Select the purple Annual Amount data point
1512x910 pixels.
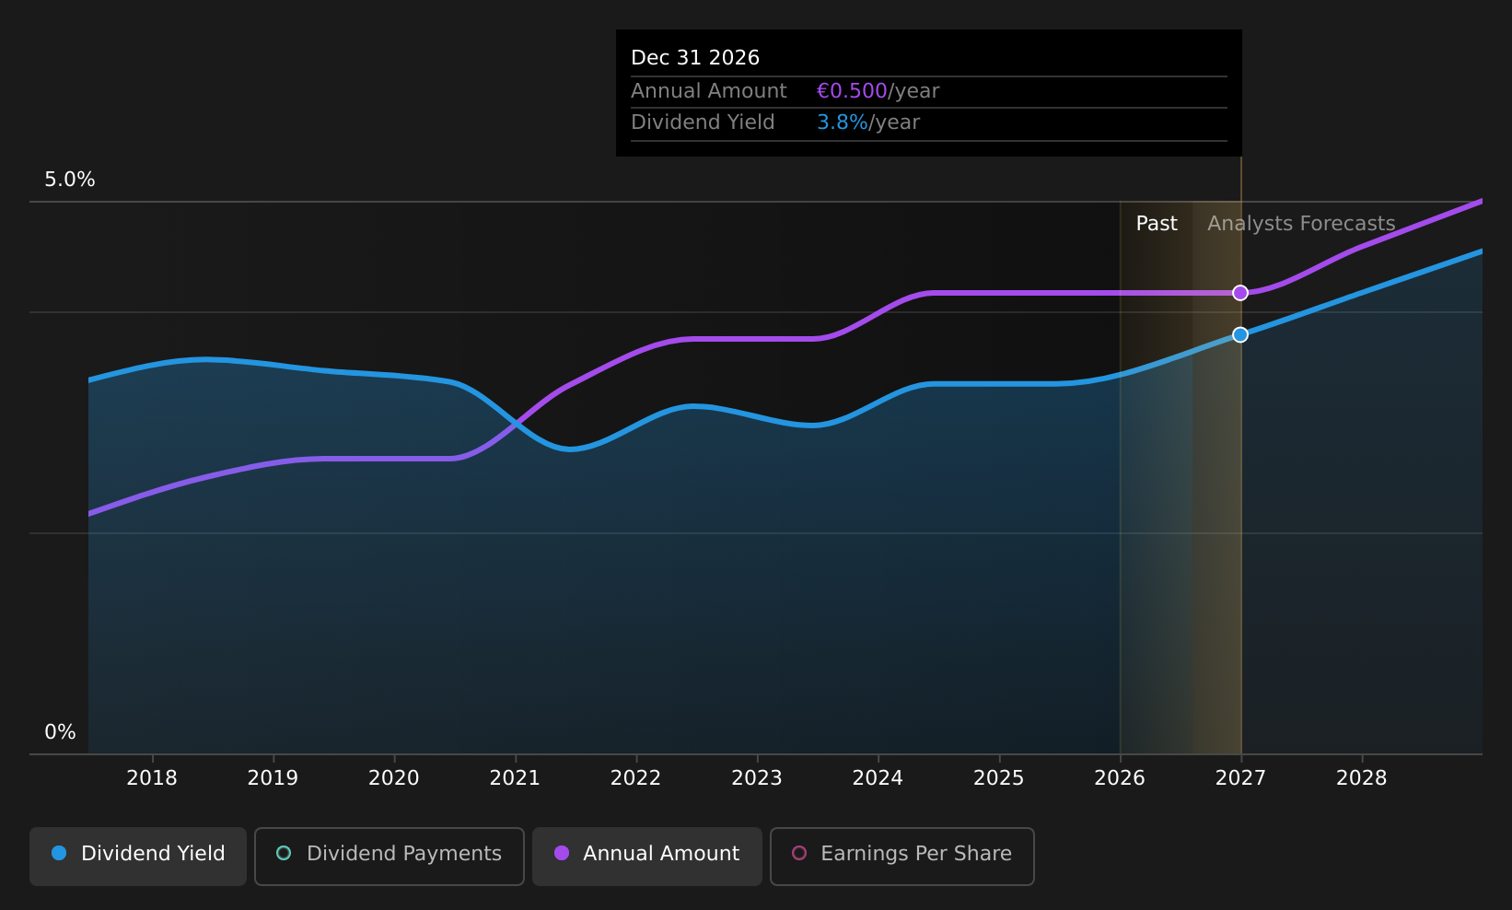(1240, 293)
